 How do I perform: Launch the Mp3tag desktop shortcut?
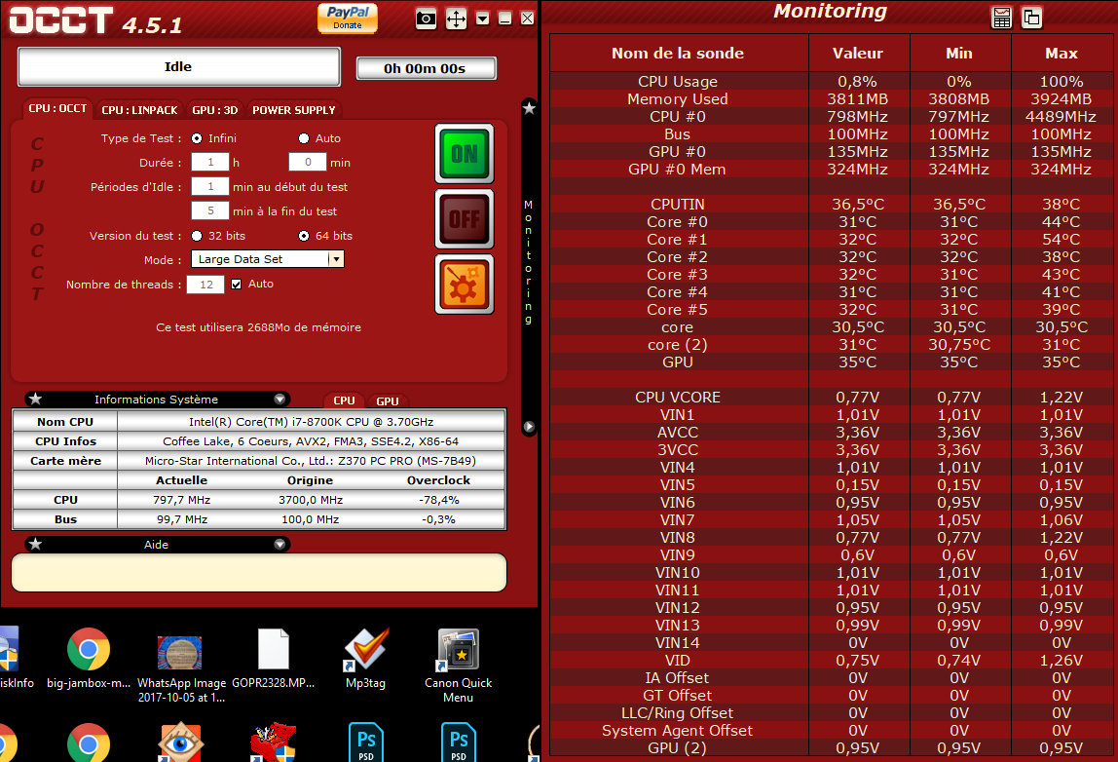pyautogui.click(x=366, y=658)
